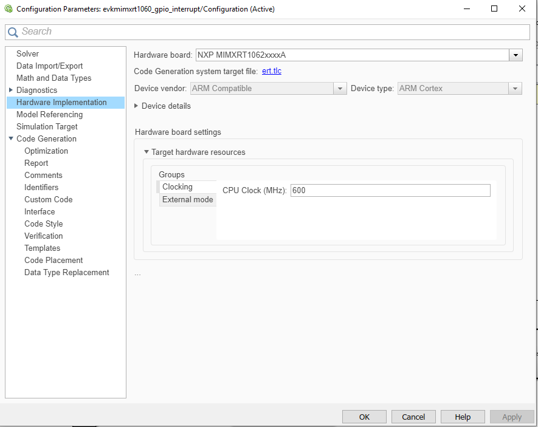Open Optimization under Code Generation

point(46,151)
